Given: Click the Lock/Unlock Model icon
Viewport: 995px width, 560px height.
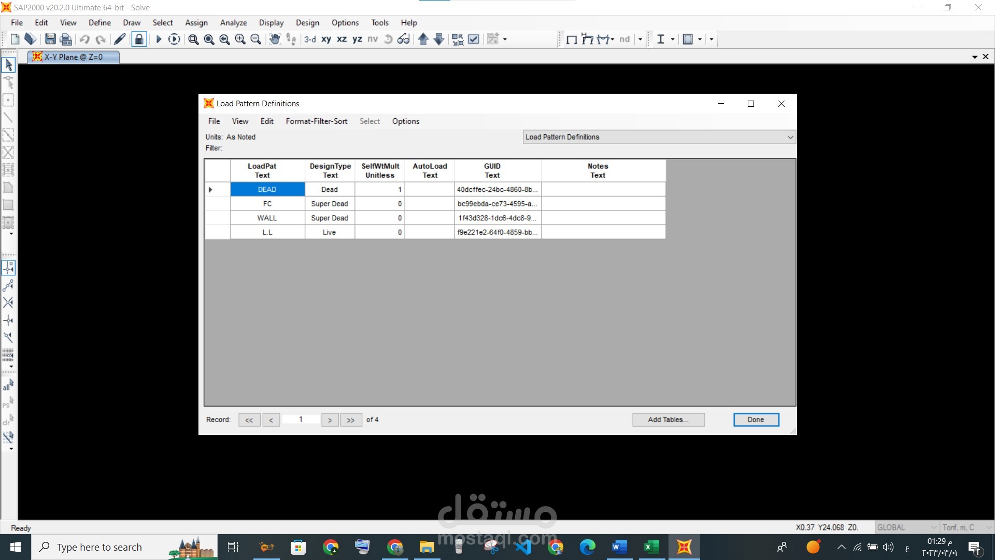Looking at the screenshot, I should click(139, 39).
